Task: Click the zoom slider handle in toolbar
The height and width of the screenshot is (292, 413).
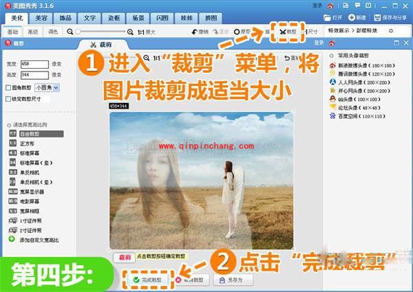Action: (78, 32)
